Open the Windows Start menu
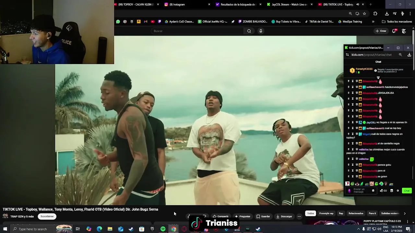 point(5,229)
